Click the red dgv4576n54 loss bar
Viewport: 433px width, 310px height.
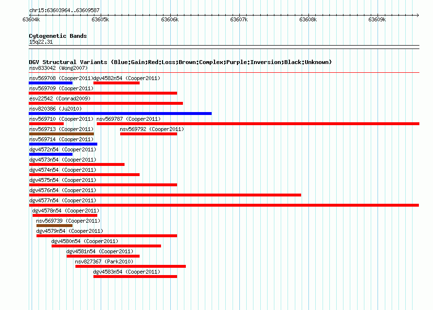tap(165, 195)
